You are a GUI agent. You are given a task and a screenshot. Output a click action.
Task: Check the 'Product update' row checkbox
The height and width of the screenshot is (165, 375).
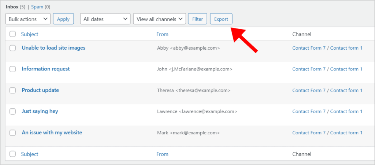12,91
